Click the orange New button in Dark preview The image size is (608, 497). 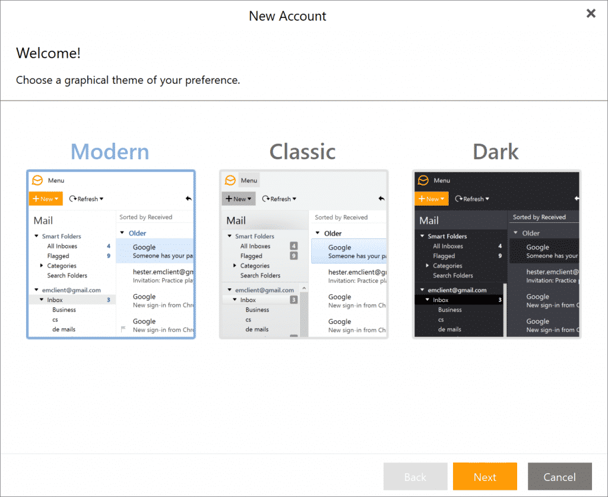point(431,199)
